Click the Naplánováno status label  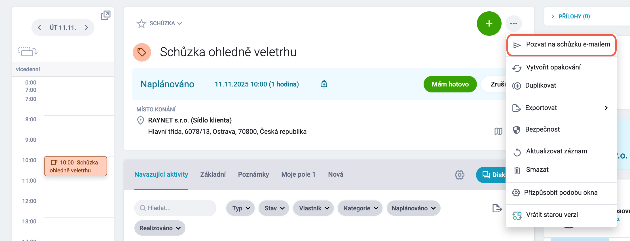pos(167,84)
